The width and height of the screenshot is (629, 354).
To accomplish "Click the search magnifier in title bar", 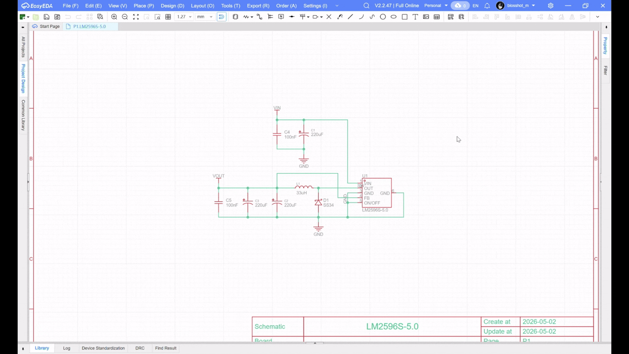I will [366, 6].
